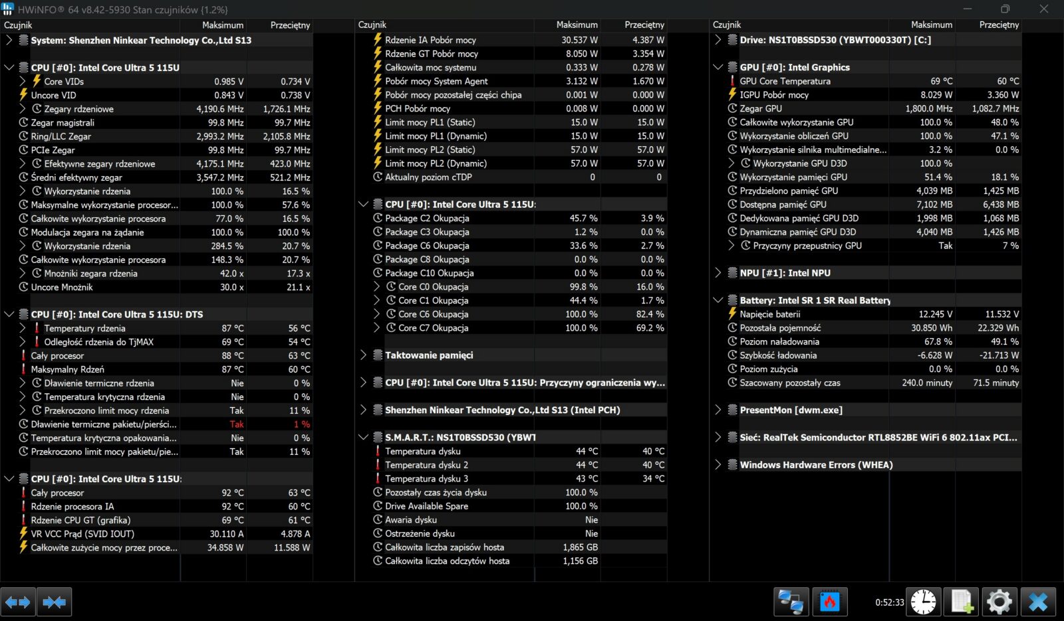Expand the NPU [#1]: Intel NPU section
The height and width of the screenshot is (621, 1064).
coord(718,273)
